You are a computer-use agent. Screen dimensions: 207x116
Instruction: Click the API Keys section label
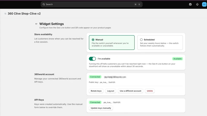[39, 100]
